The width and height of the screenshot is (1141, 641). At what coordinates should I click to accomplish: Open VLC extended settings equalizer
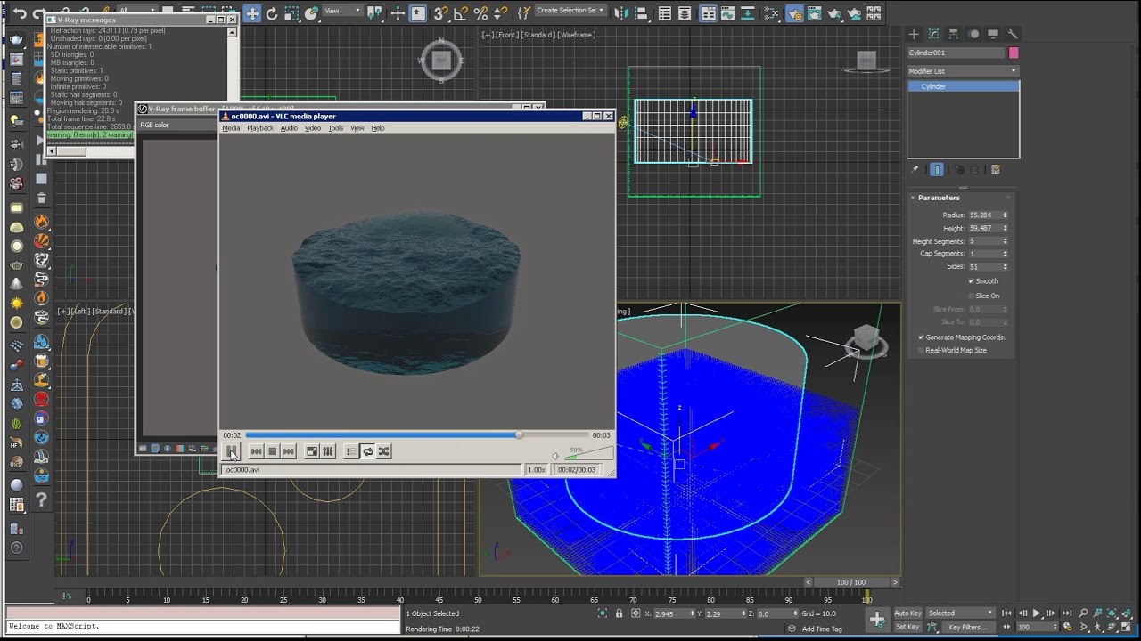328,451
